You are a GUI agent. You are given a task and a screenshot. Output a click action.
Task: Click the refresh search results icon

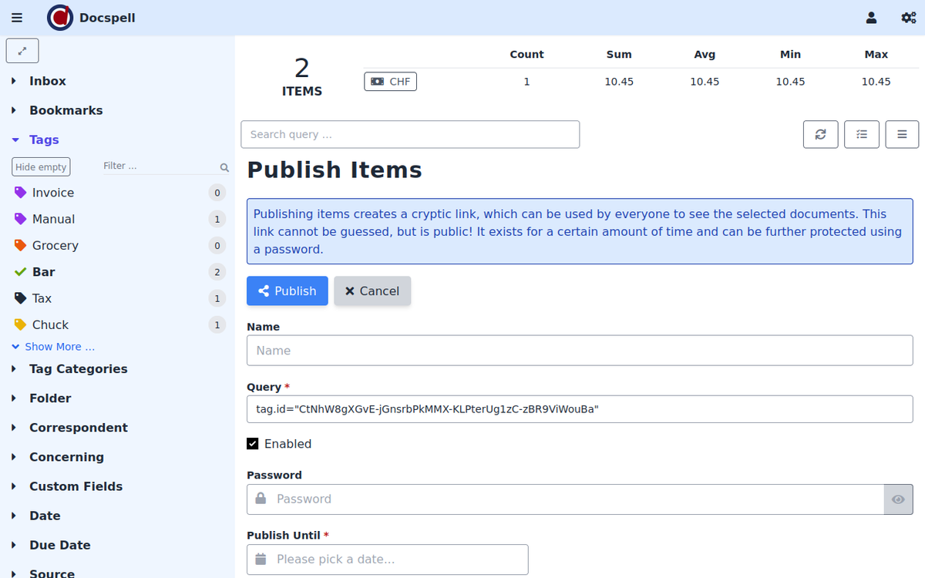(x=820, y=134)
